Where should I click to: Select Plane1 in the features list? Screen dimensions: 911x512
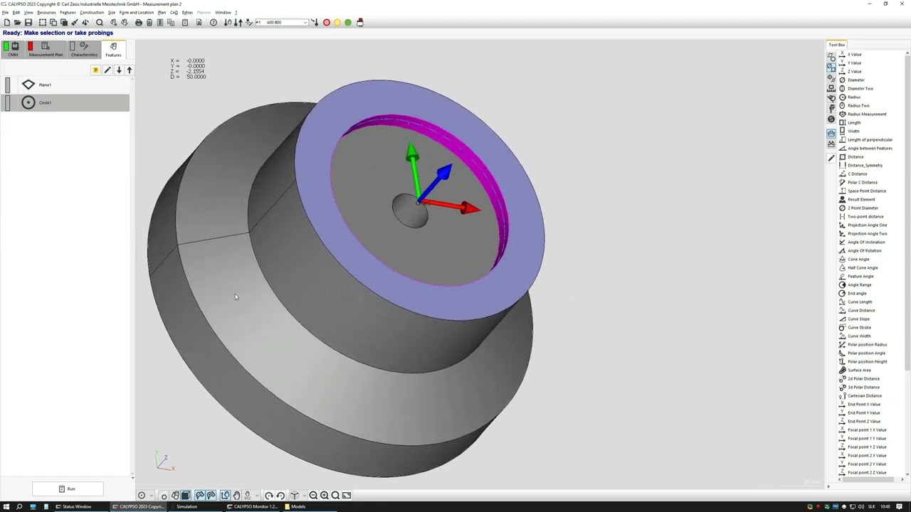click(66, 85)
